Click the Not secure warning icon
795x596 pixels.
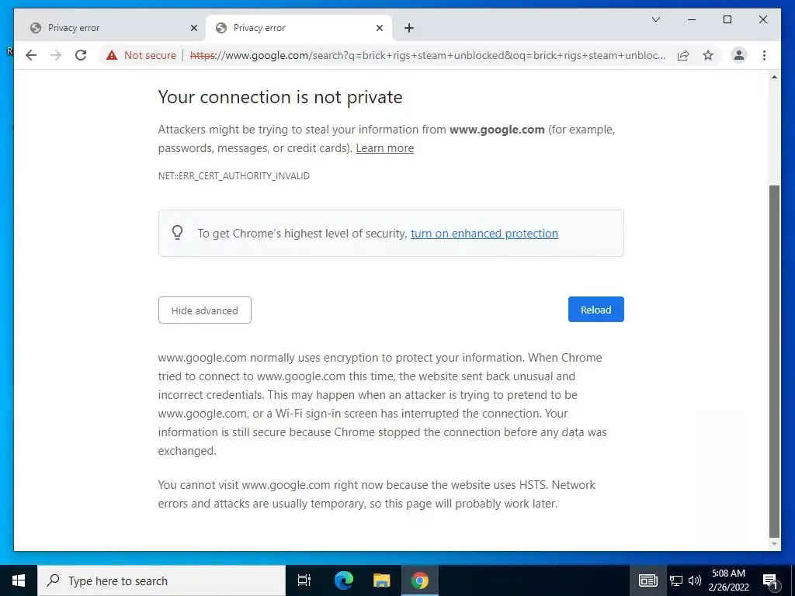[x=112, y=55]
